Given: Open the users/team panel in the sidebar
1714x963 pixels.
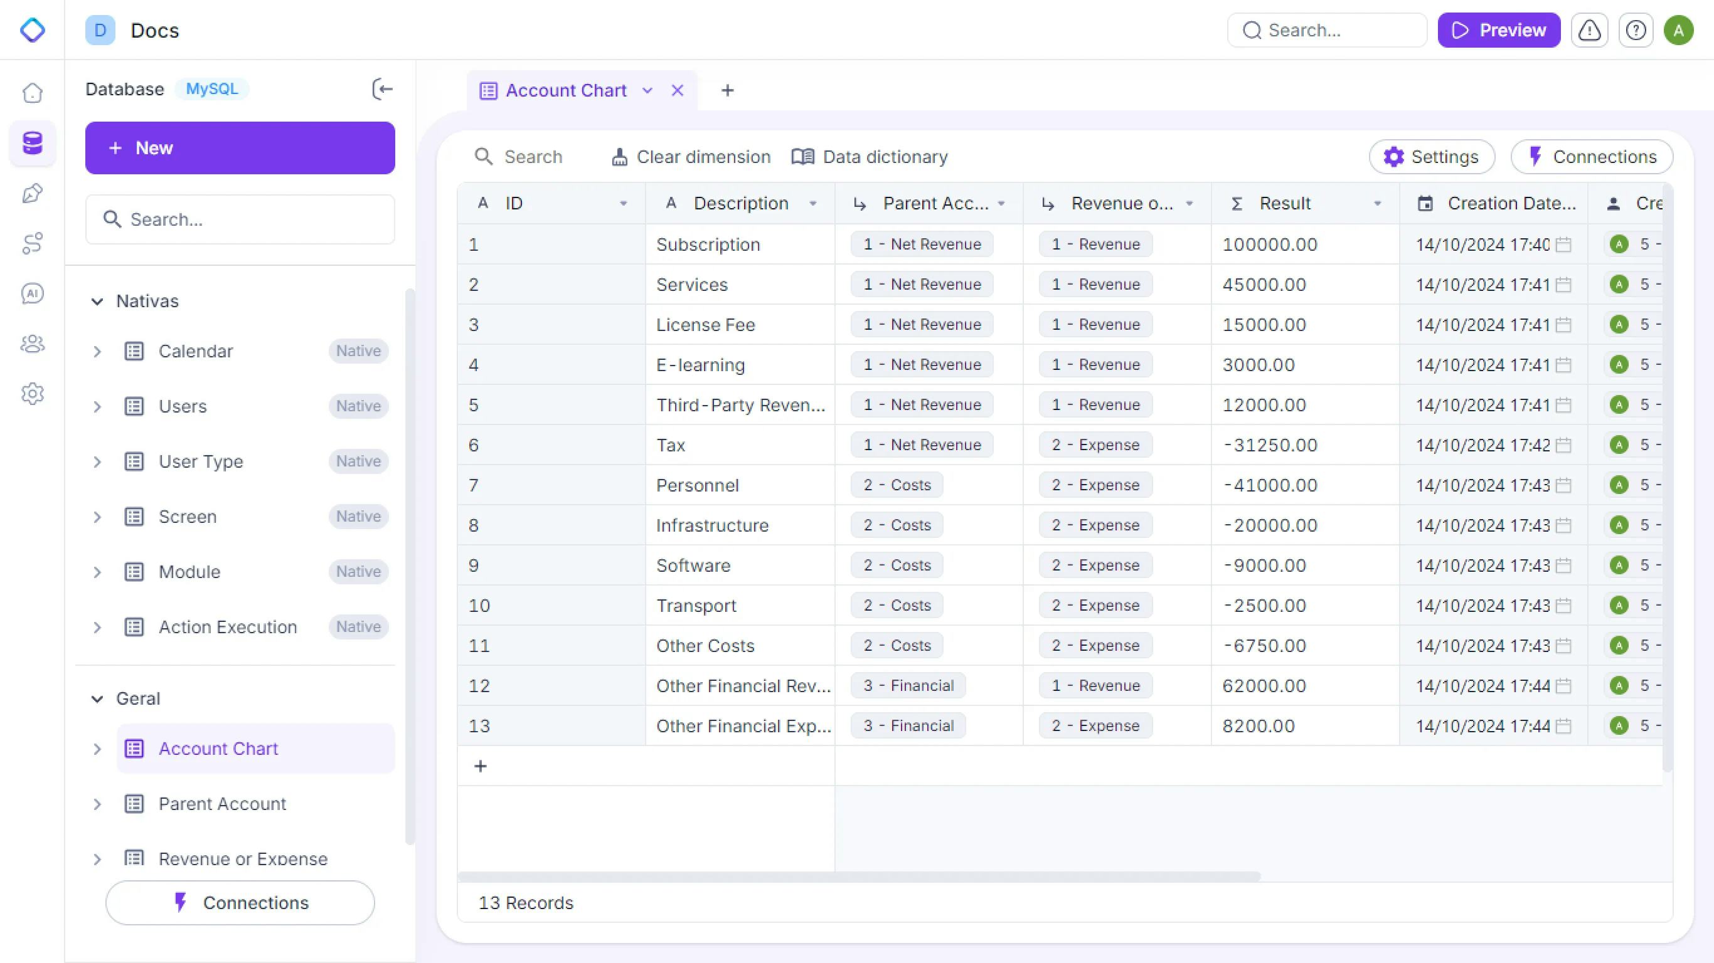Looking at the screenshot, I should click(x=32, y=344).
